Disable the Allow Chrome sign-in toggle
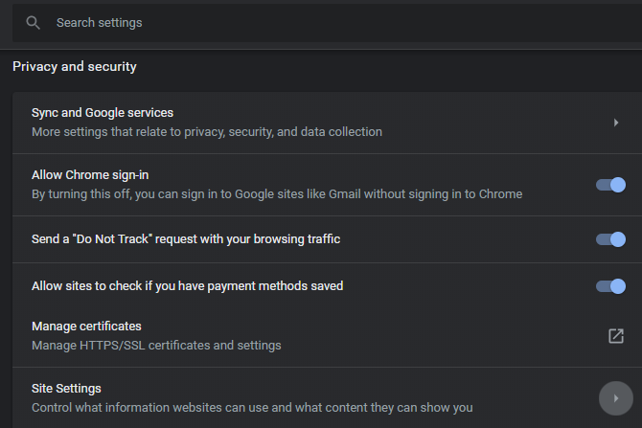Screen dimensions: 642x428 (x=610, y=185)
